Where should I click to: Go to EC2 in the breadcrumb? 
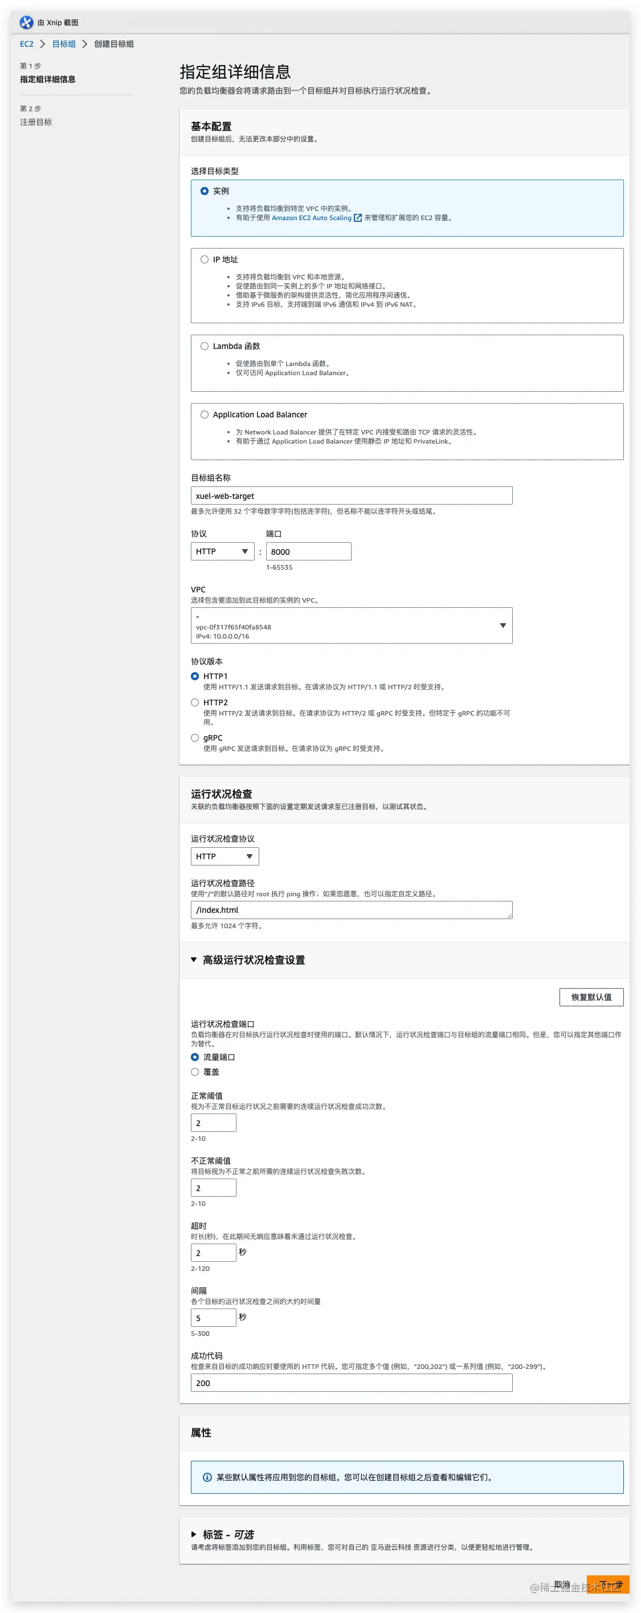26,44
